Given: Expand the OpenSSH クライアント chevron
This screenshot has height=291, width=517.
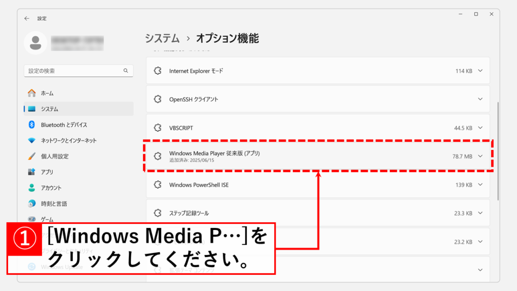Looking at the screenshot, I should point(481,99).
